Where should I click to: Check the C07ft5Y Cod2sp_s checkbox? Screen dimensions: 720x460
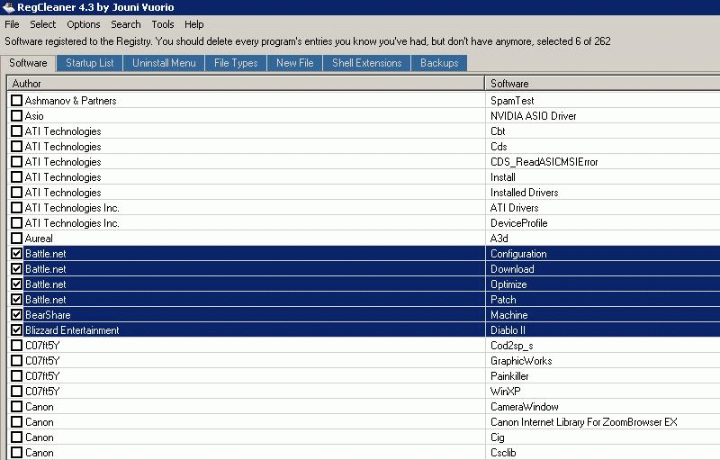tap(16, 346)
